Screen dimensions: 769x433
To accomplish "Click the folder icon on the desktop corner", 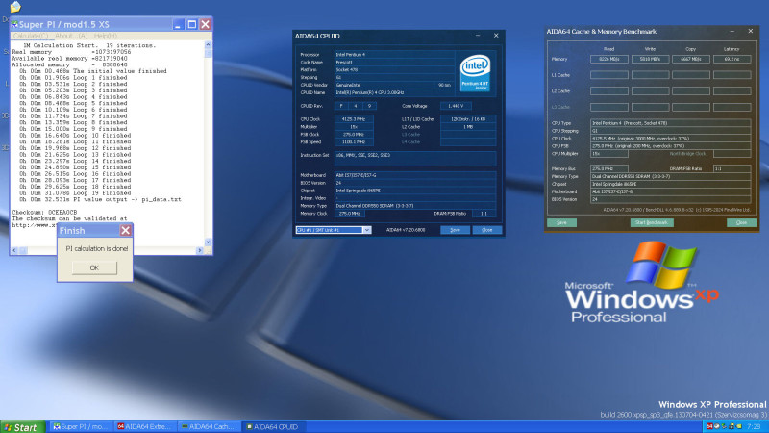I will [14, 7].
